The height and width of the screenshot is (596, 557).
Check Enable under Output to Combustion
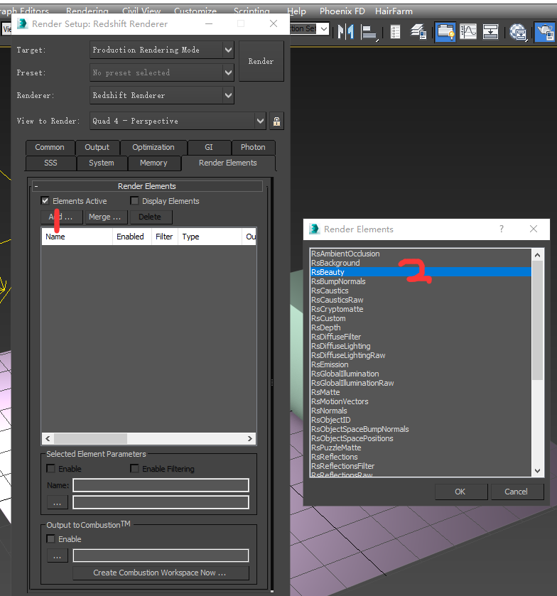click(50, 538)
